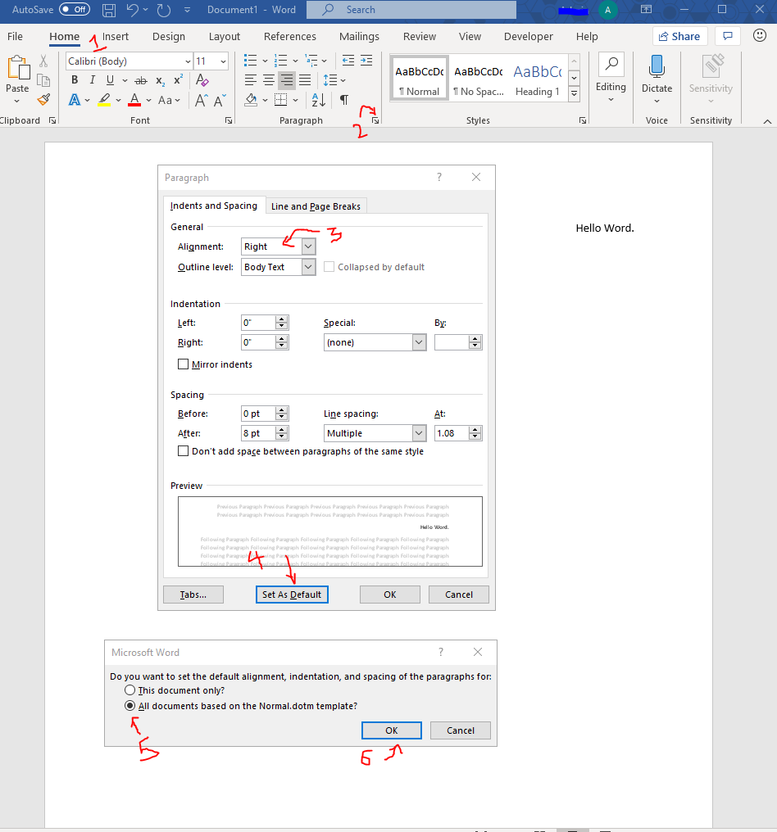Open the Alignment dropdown in Paragraph dialog
Viewport: 777px width, 832px height.
308,246
